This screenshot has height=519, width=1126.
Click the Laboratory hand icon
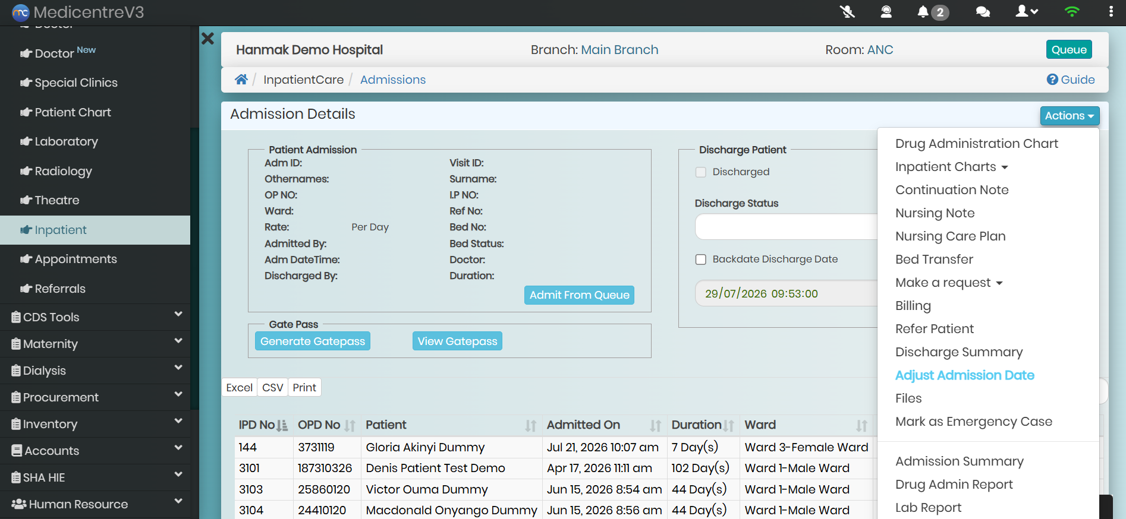coord(26,141)
